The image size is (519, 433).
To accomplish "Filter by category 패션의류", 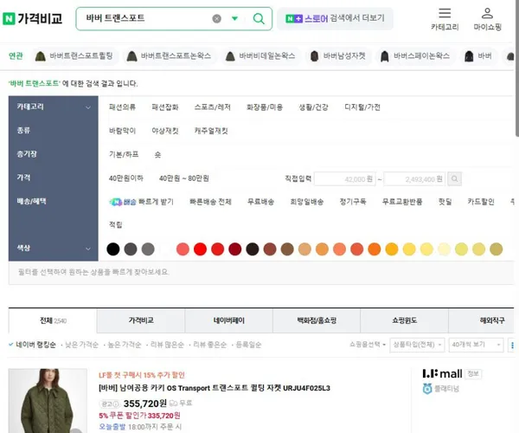I will (x=122, y=107).
